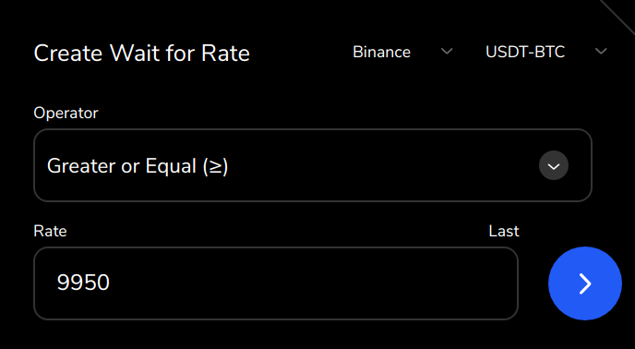Select the Binance text label

[381, 52]
